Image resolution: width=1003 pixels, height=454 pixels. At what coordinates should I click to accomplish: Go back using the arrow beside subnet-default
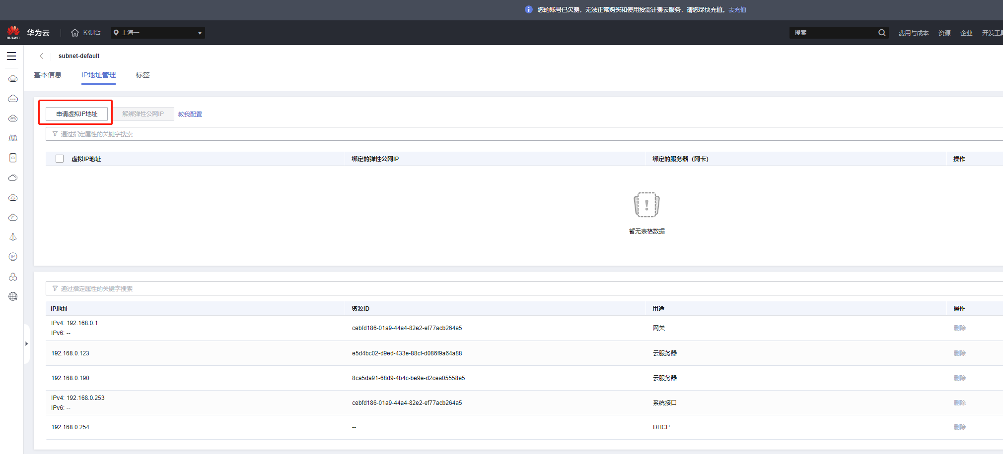42,56
